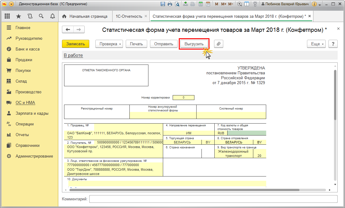Open Favorites star icon
This screenshot has height=208, width=345.
tap(18, 16)
